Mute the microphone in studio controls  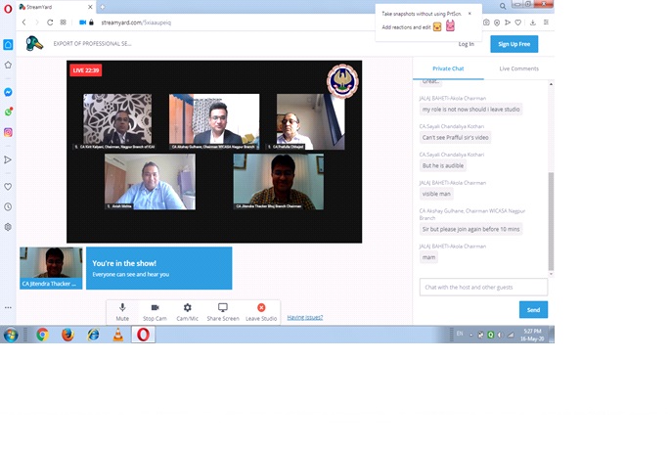(x=122, y=312)
